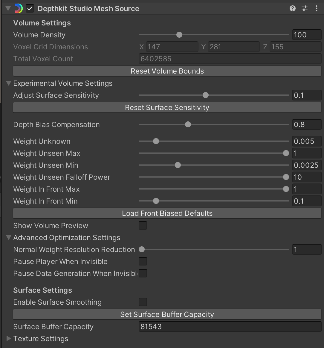Image resolution: width=324 pixels, height=348 pixels.
Task: Collapse Advanced Optimization Settings foldout
Action: [9, 238]
